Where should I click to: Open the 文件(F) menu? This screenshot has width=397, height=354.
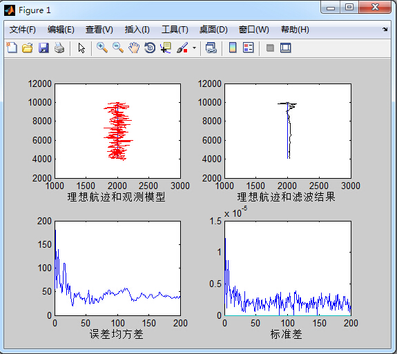[23, 30]
